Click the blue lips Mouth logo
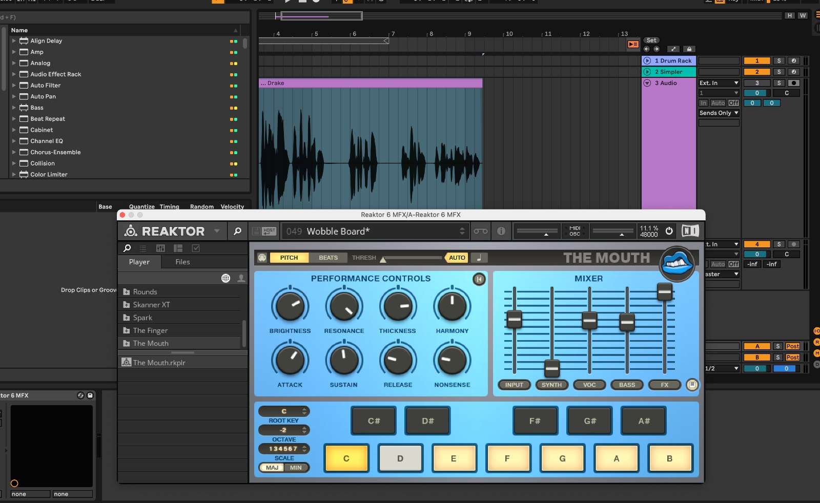This screenshot has height=503, width=820. click(677, 264)
